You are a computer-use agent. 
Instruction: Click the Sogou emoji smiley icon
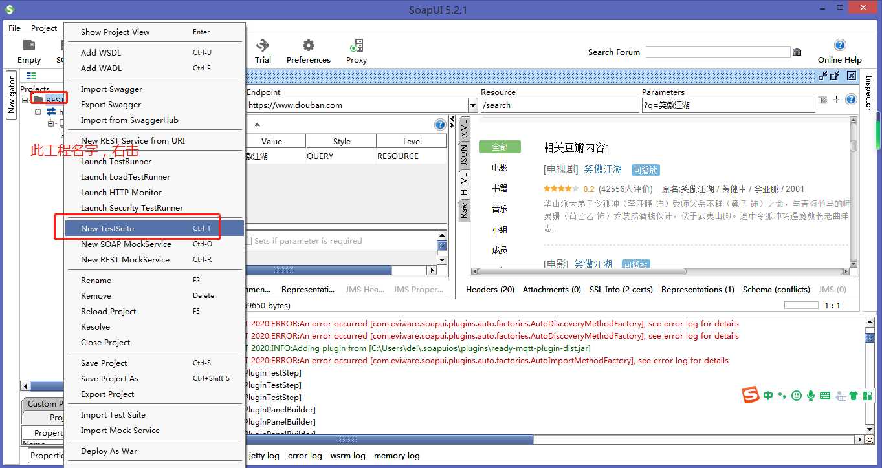click(797, 396)
